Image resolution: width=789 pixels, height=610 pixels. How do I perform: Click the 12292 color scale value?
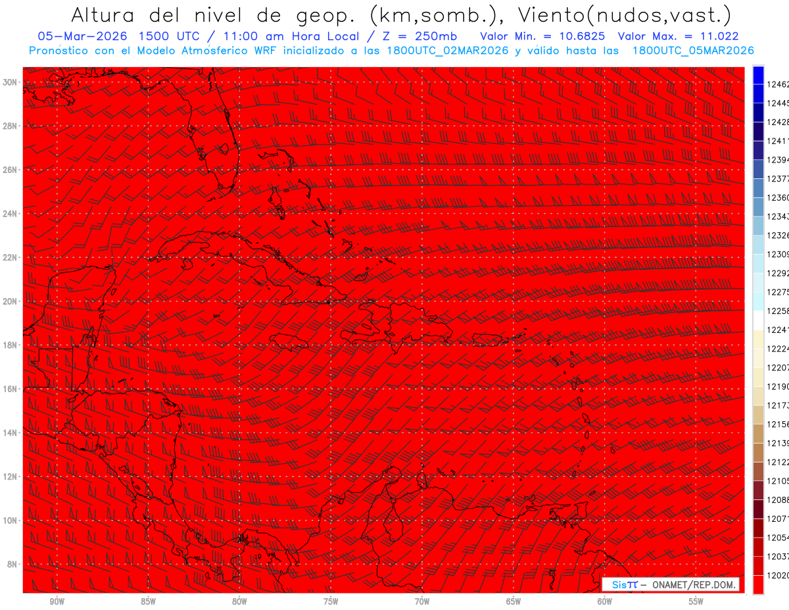click(778, 273)
